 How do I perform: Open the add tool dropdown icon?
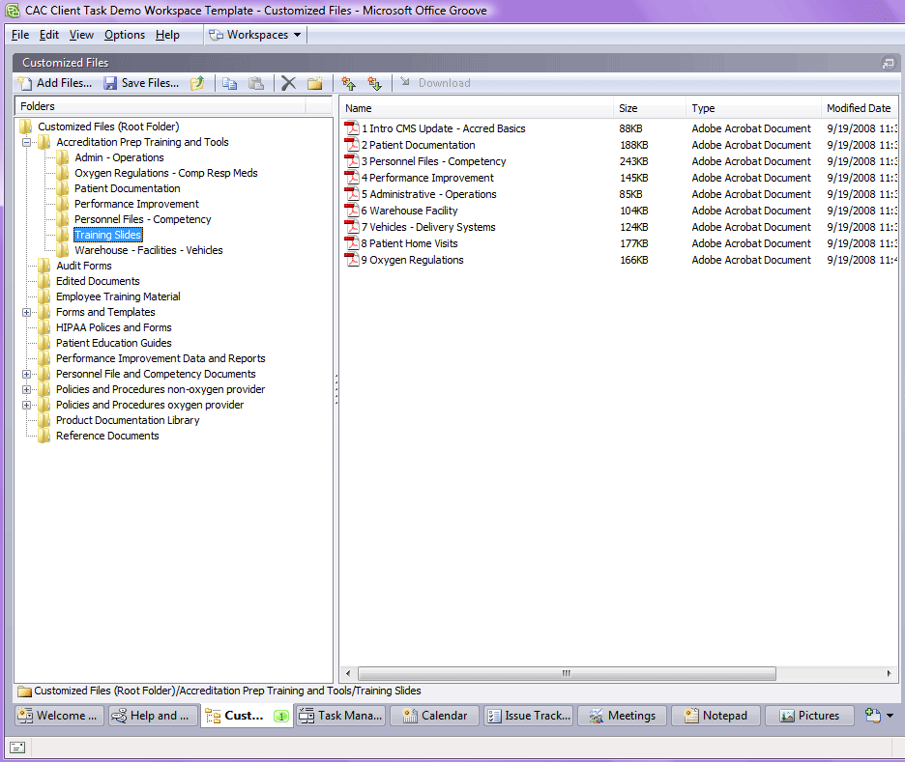[879, 716]
